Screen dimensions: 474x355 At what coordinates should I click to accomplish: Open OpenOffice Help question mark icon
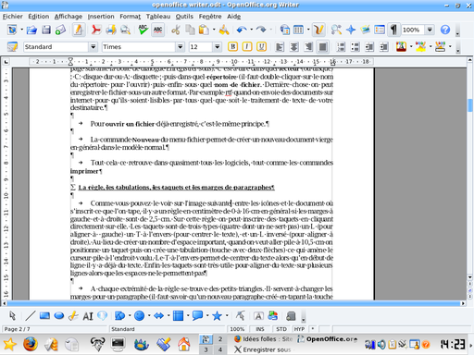coord(445,30)
